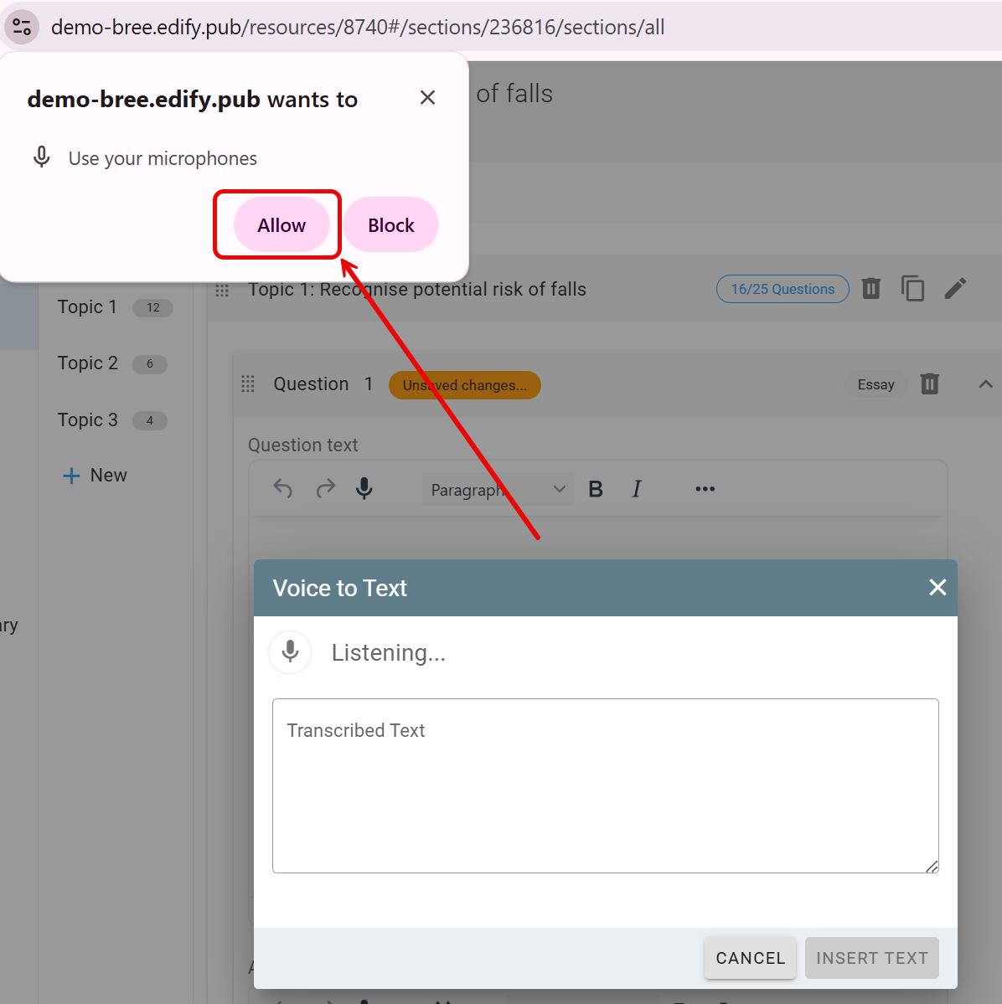
Task: Dismiss the microphone permission popup
Action: [427, 98]
